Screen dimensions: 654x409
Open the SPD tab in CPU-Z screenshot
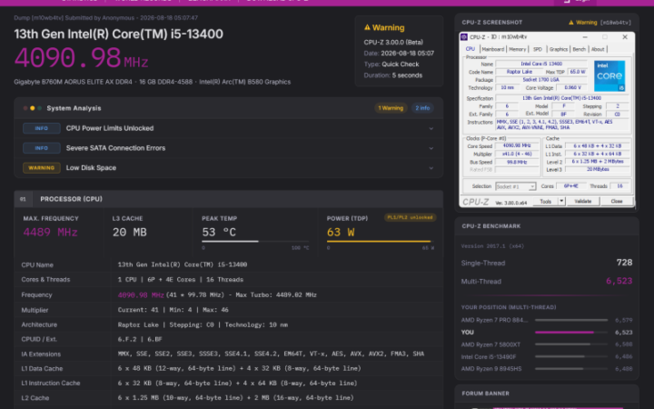pyautogui.click(x=538, y=49)
